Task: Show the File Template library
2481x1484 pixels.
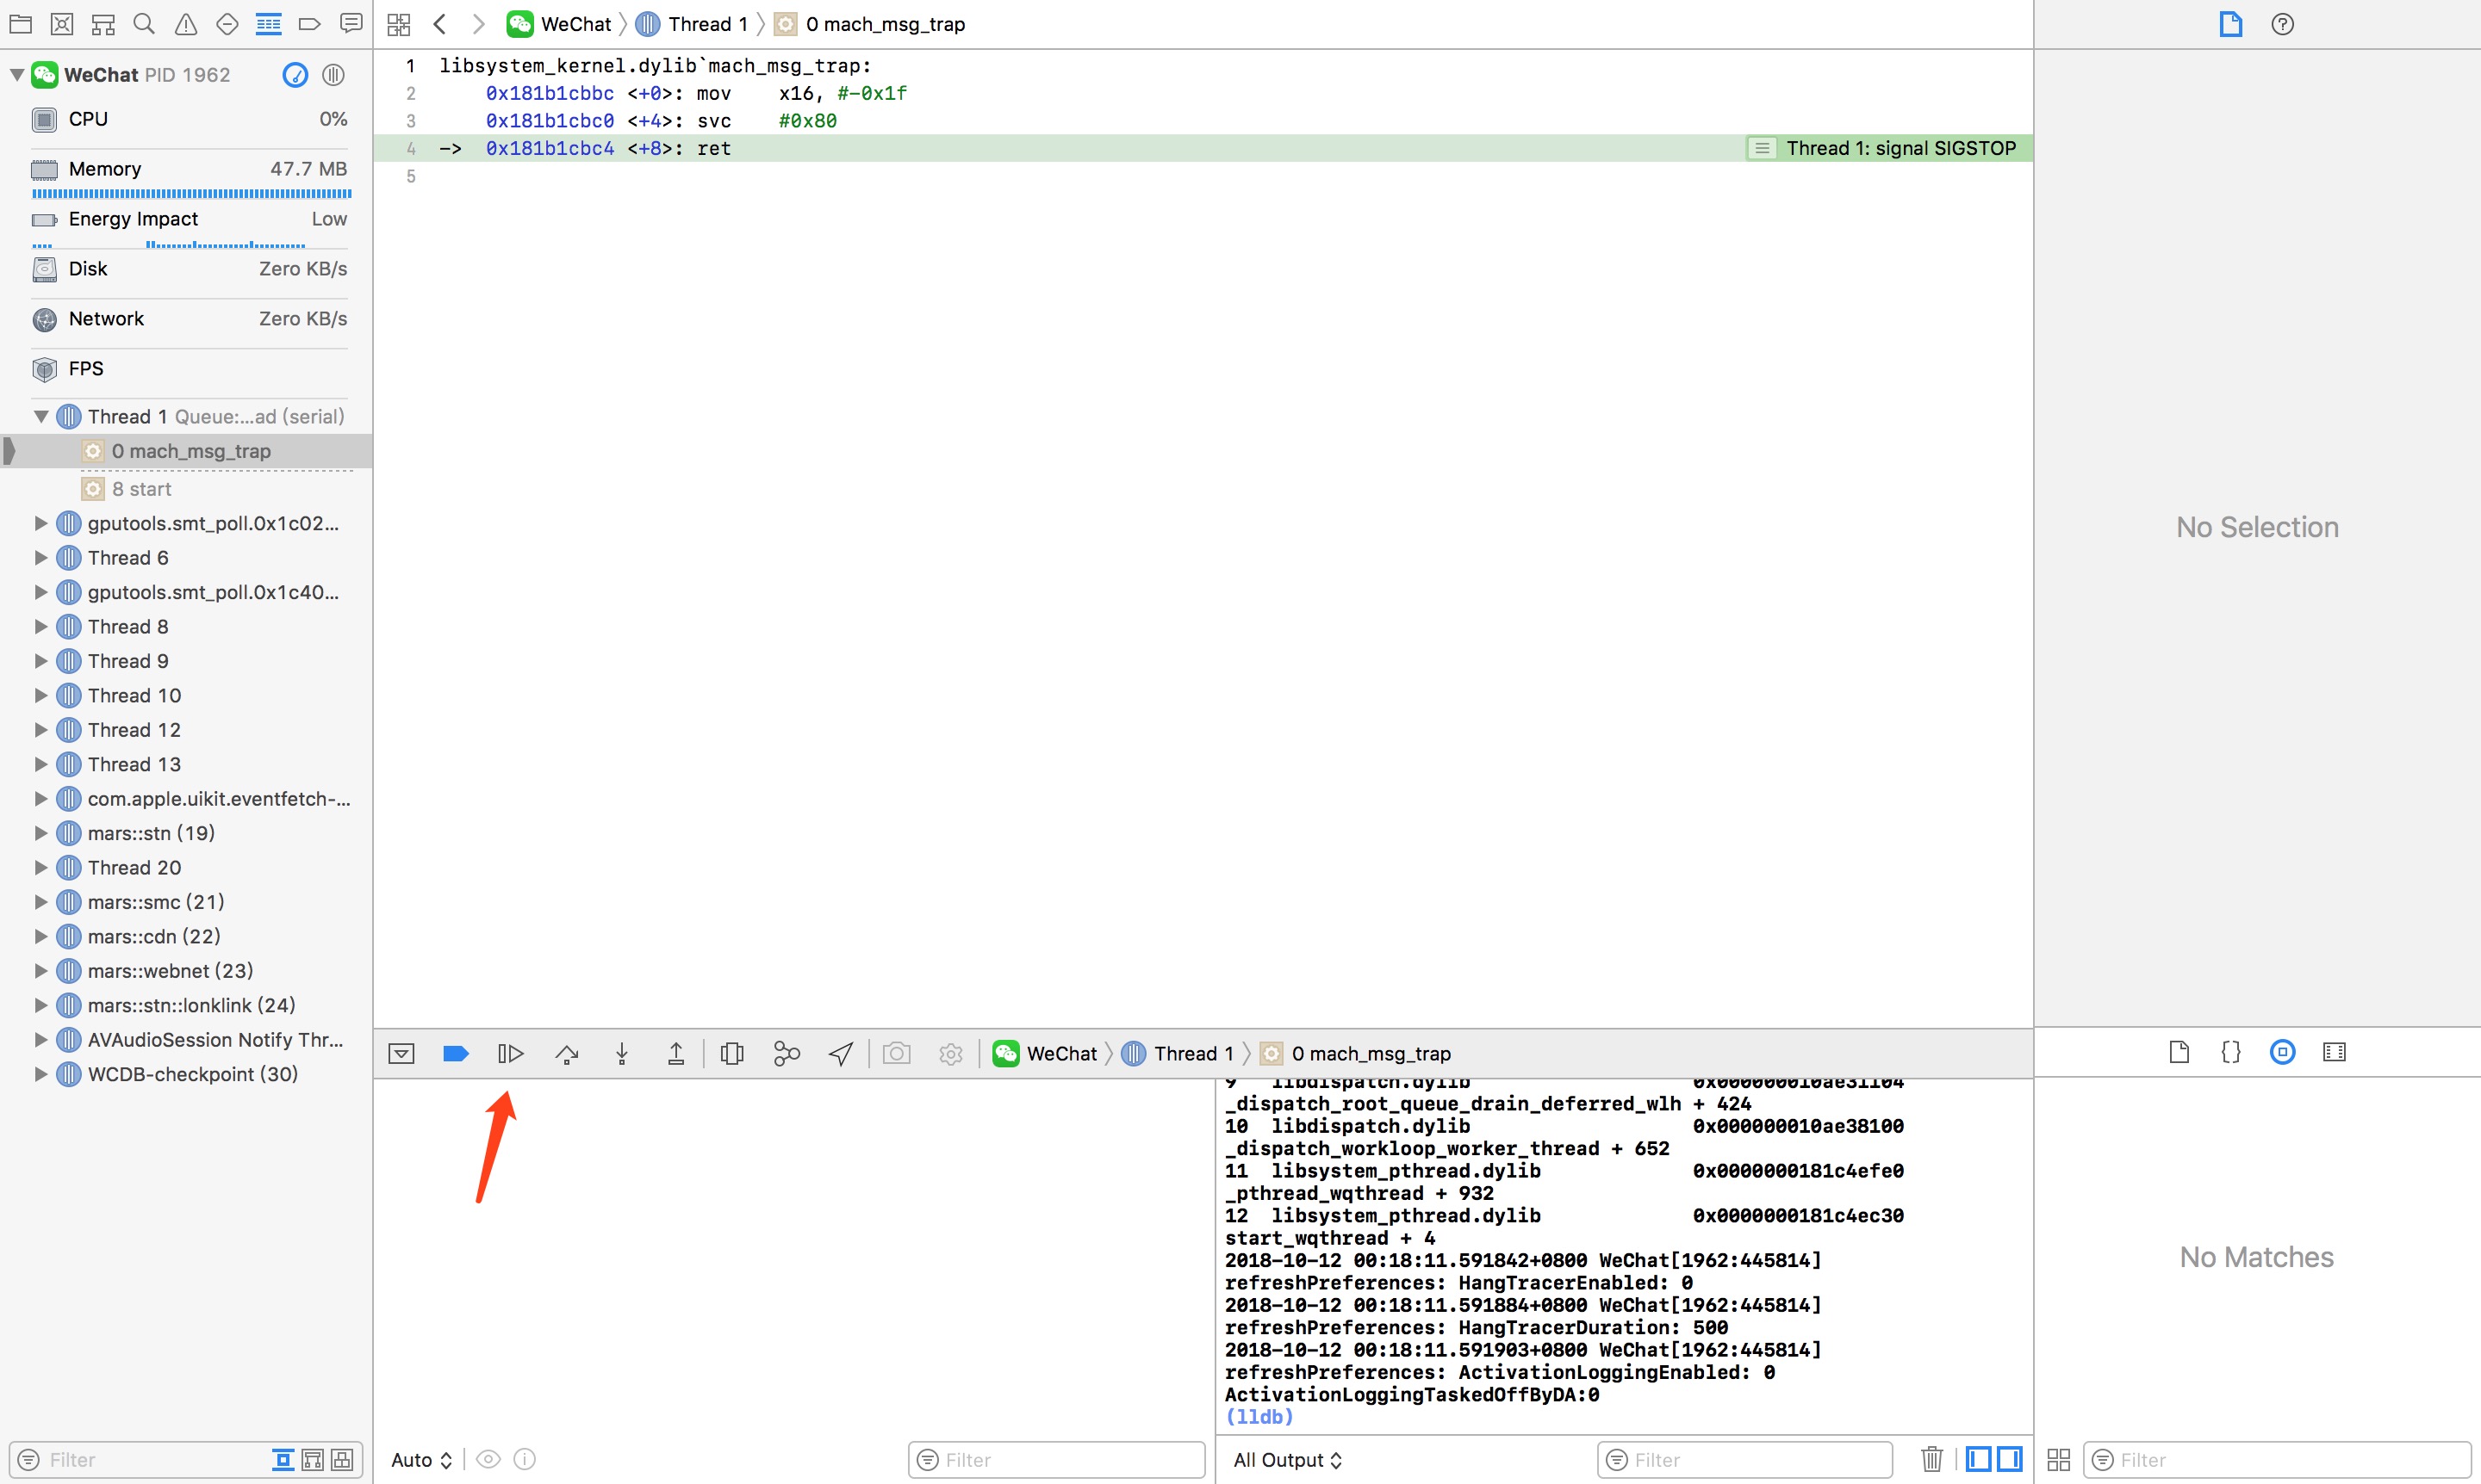Action: 2179,1052
